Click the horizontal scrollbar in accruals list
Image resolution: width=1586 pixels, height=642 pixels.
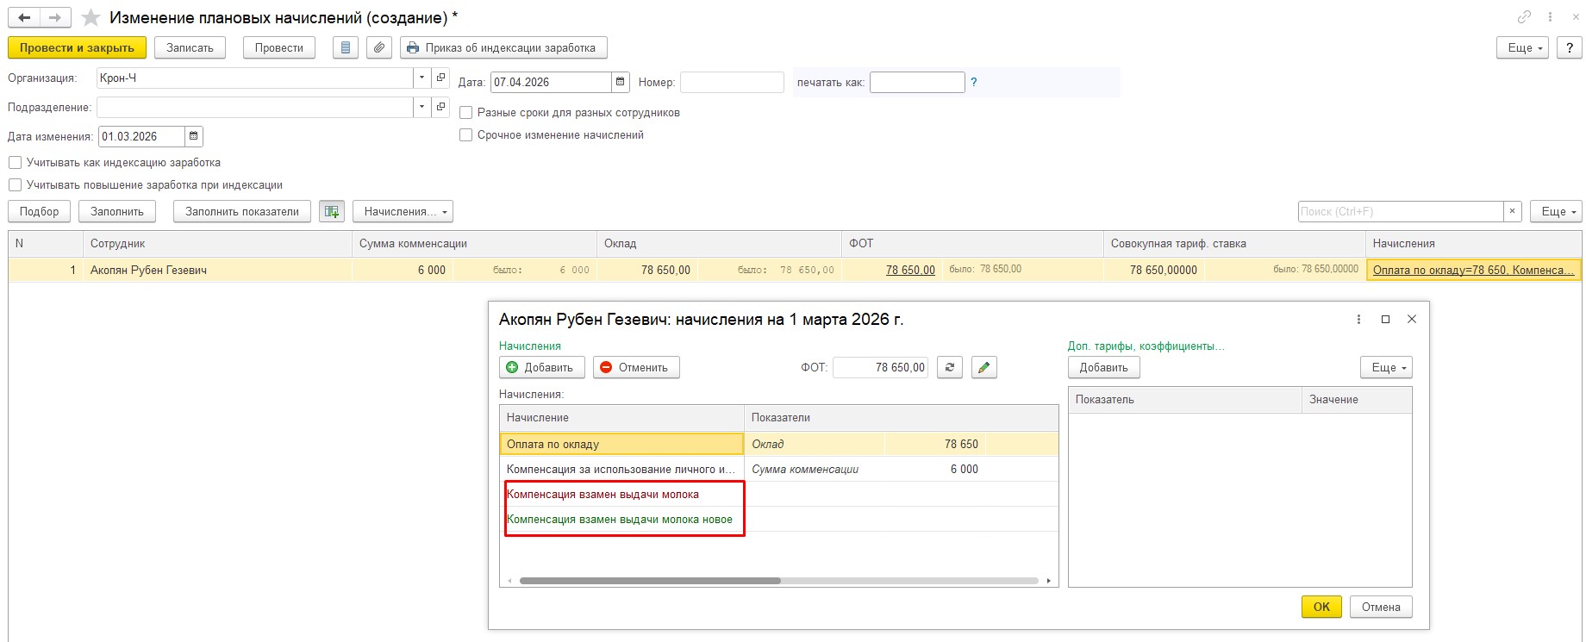pyautogui.click(x=650, y=581)
